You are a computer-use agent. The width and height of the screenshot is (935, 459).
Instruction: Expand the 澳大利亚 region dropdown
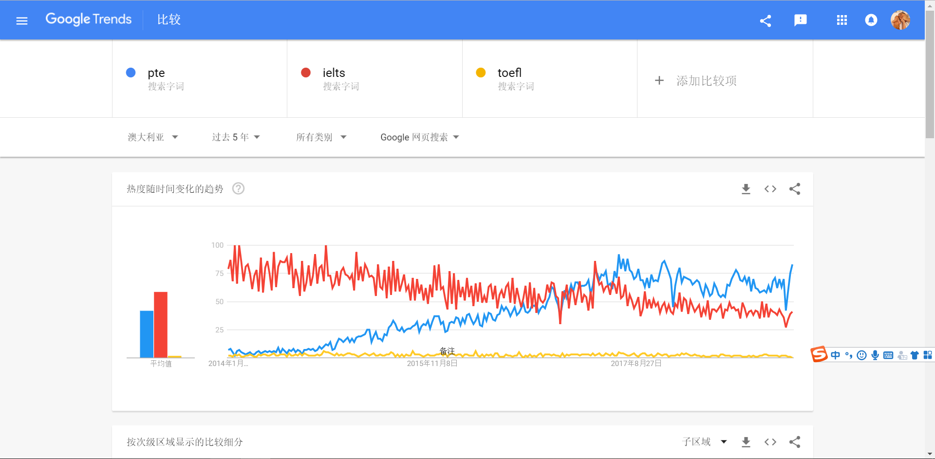coord(153,137)
